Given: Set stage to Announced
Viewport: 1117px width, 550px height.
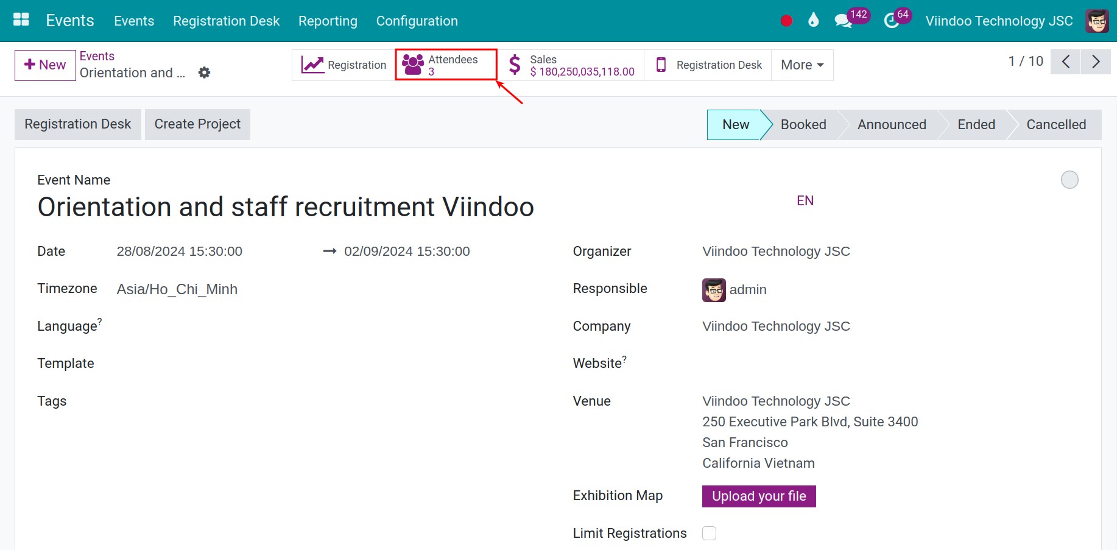Looking at the screenshot, I should point(892,125).
